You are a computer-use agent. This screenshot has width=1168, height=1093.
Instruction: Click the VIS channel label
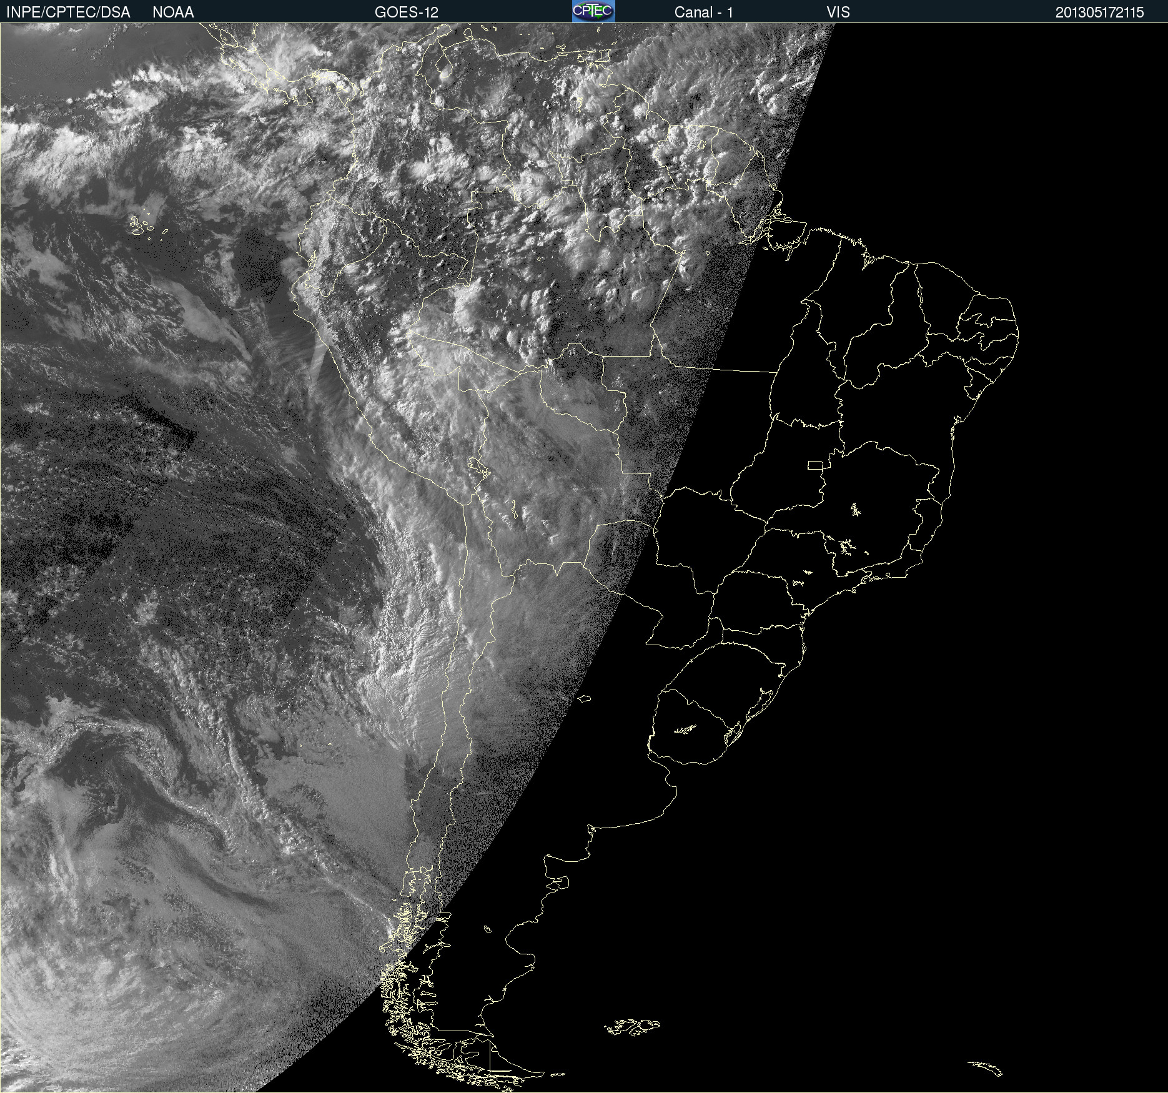point(838,12)
